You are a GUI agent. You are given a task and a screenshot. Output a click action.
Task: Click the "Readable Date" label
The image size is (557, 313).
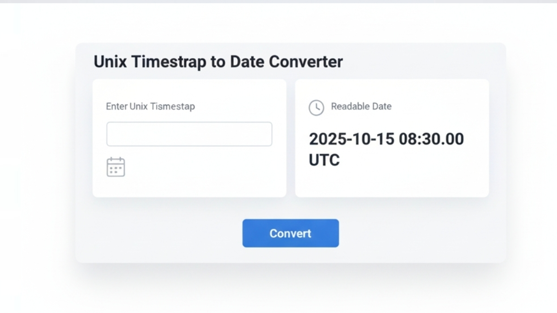(361, 106)
